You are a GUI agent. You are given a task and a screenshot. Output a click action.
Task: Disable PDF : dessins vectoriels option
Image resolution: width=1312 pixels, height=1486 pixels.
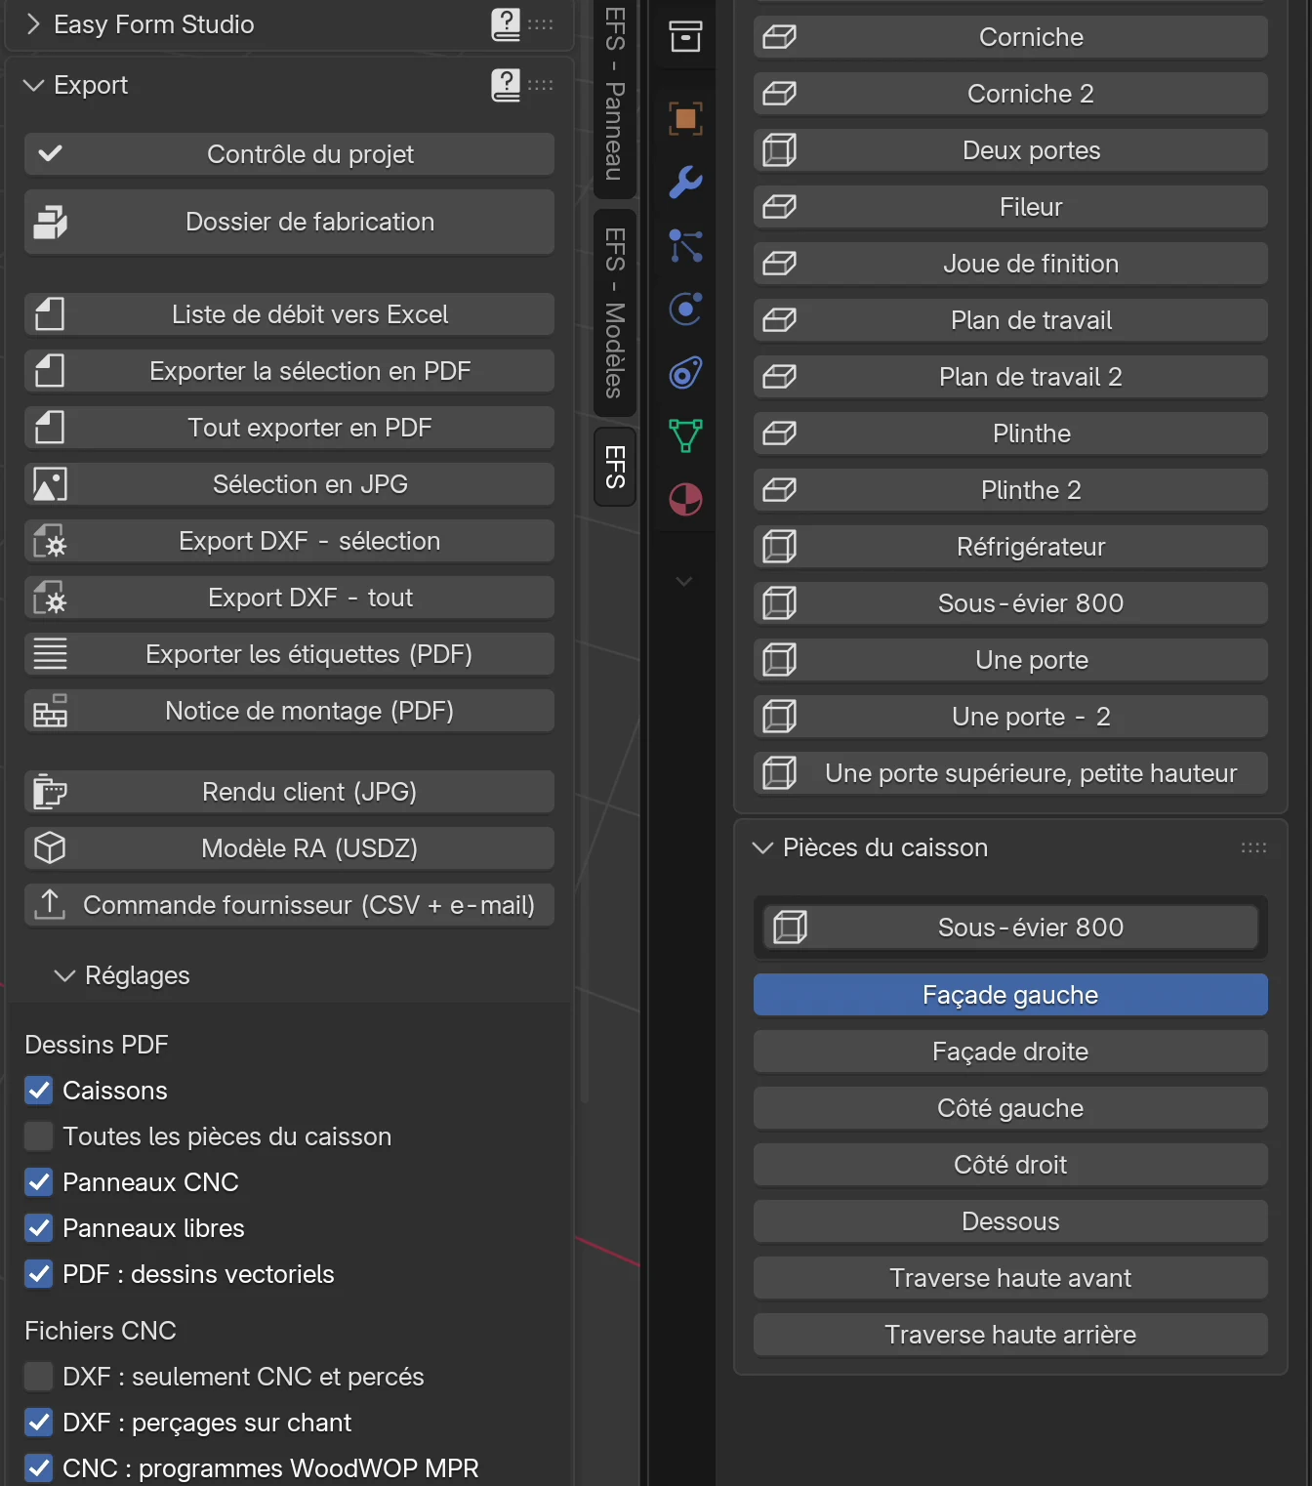point(39,1274)
